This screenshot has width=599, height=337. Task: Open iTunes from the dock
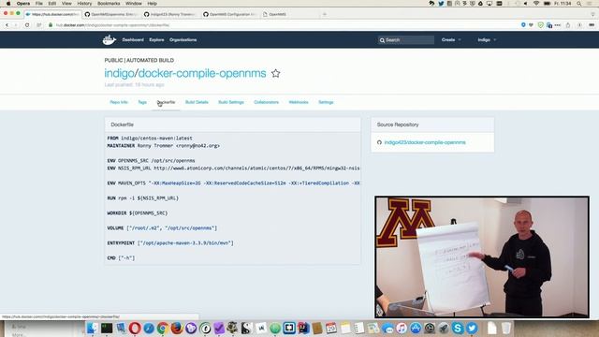[x=402, y=329]
